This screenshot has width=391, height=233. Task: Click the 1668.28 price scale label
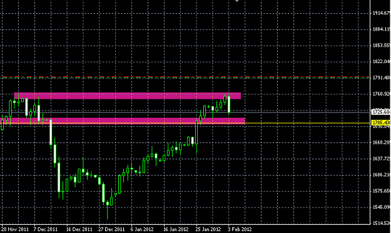click(x=382, y=142)
